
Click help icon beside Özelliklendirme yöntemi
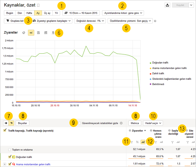tap(155, 21)
